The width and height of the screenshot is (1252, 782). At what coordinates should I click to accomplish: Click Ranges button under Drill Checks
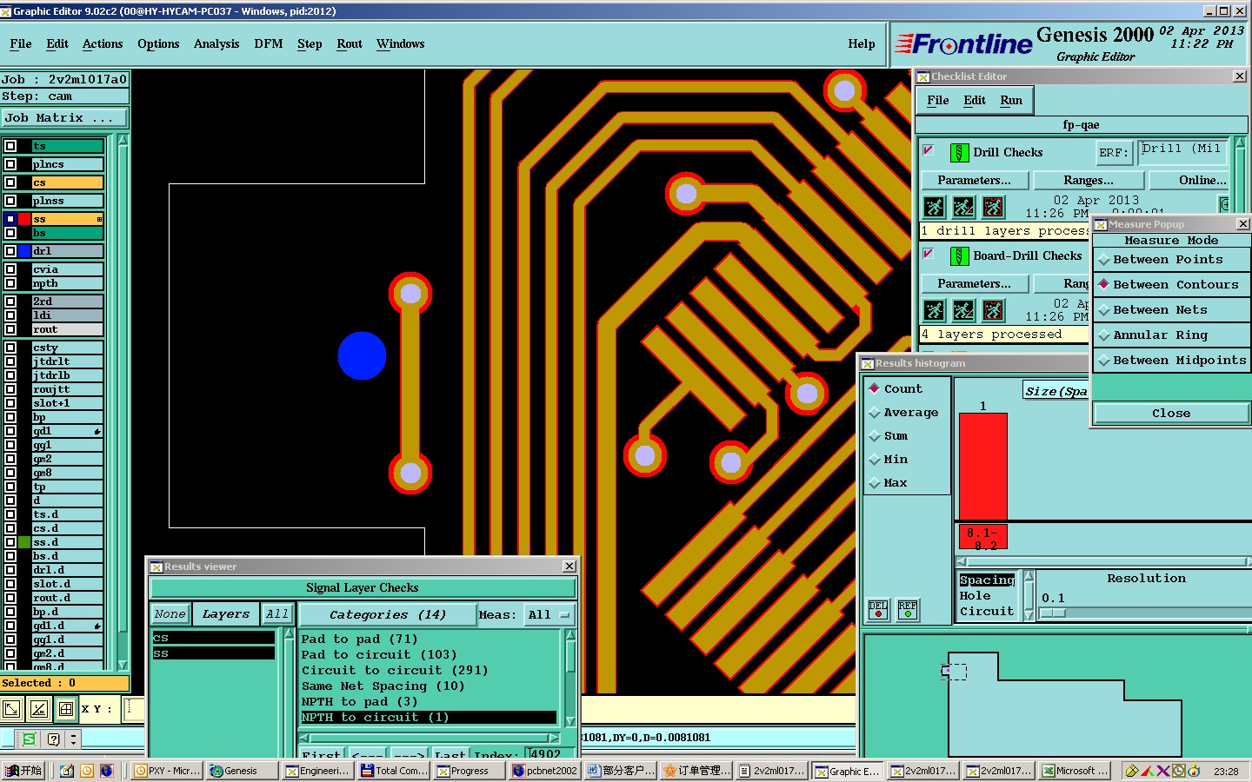(1089, 181)
